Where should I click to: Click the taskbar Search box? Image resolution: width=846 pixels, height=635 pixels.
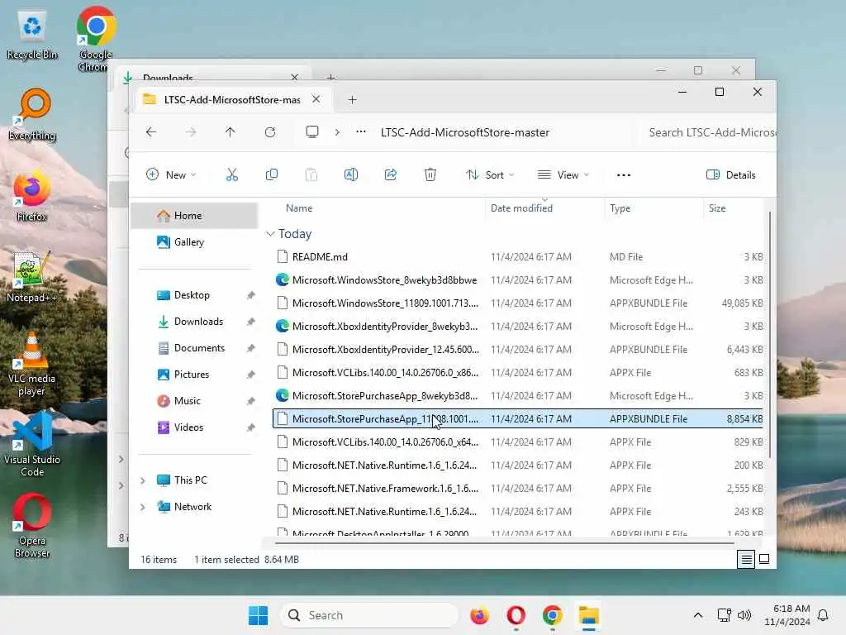[x=369, y=615]
